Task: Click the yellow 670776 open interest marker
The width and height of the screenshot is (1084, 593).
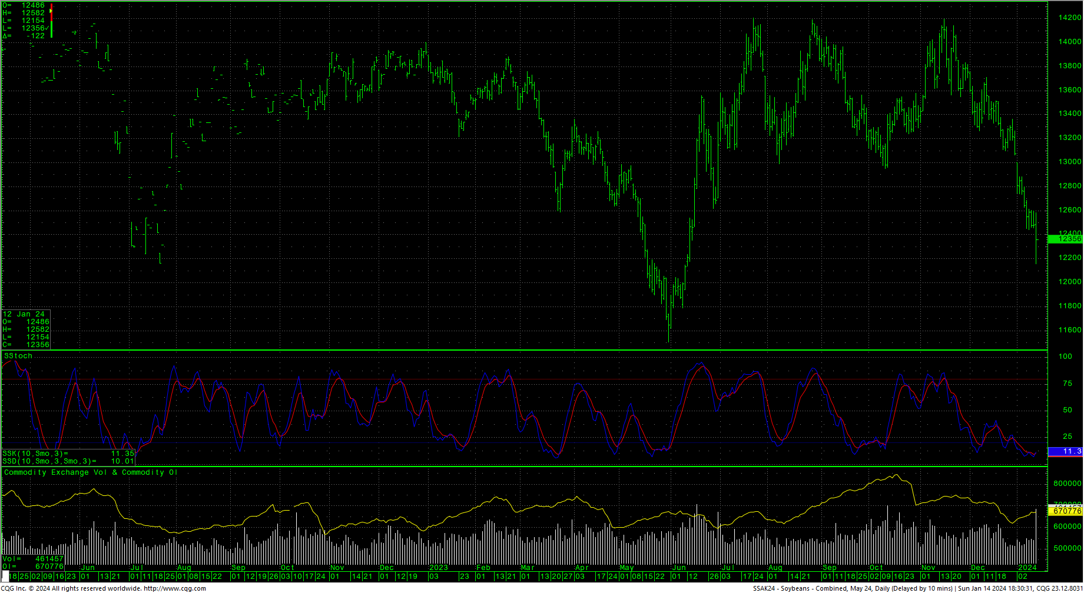Action: pos(1065,511)
